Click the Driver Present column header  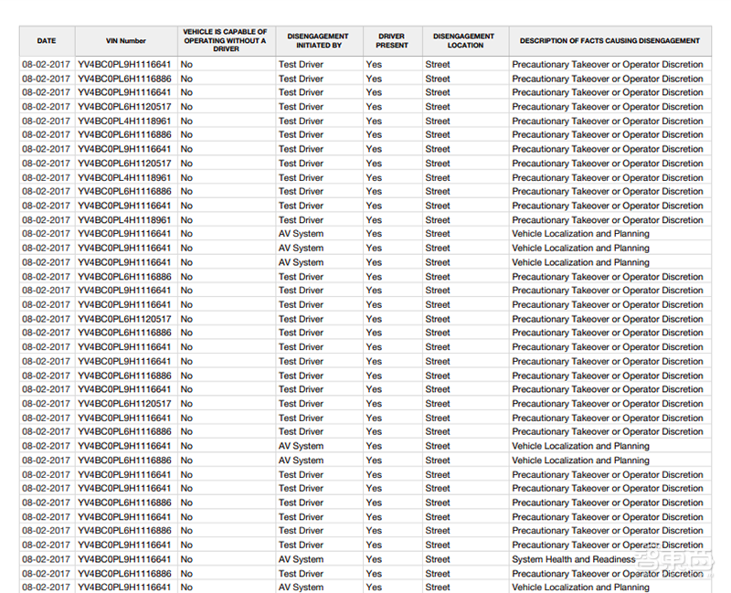point(391,41)
